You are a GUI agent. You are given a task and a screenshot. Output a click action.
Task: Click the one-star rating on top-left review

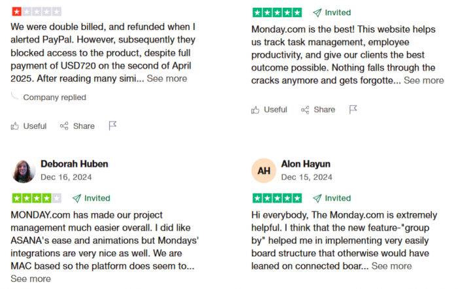click(x=37, y=12)
